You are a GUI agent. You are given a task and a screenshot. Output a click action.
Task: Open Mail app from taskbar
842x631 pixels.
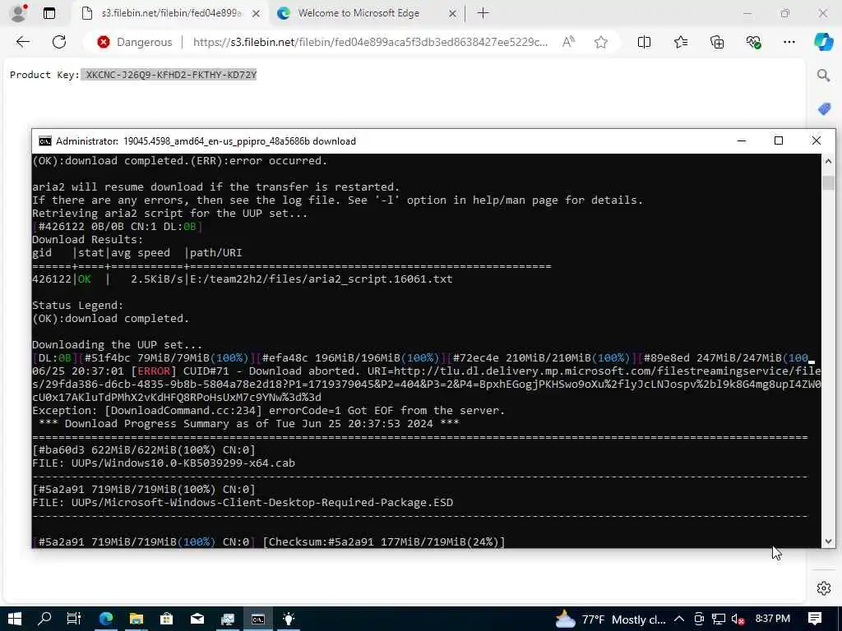click(197, 619)
